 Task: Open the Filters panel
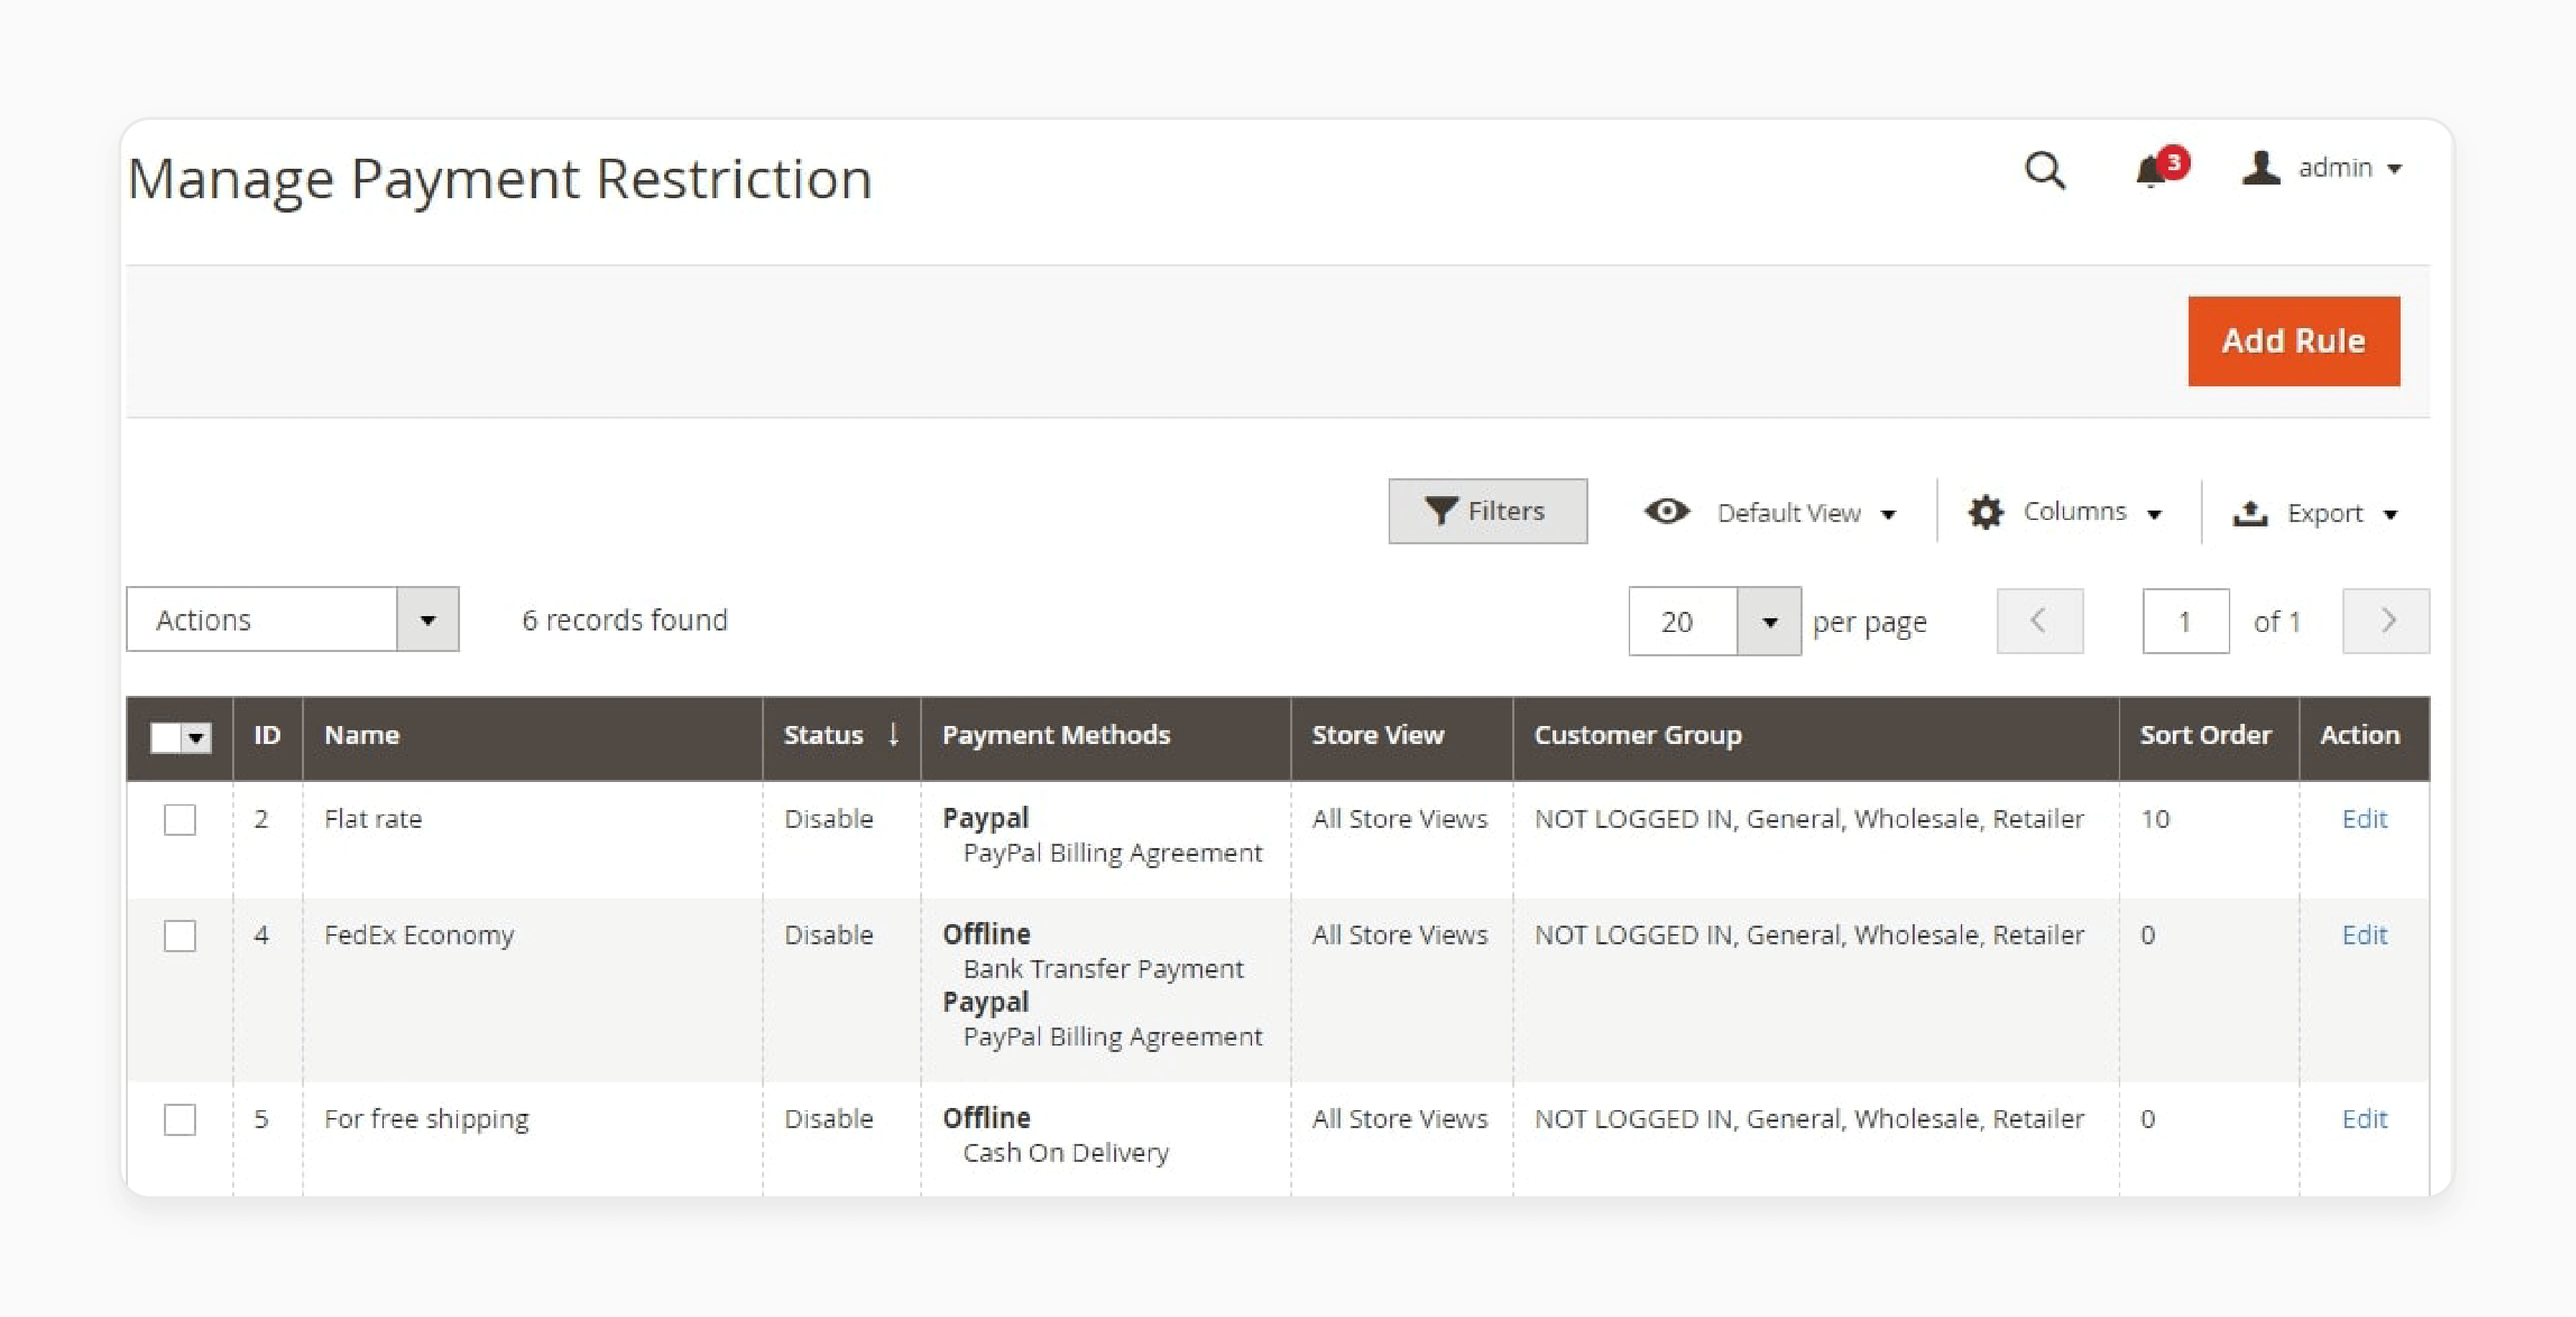pyautogui.click(x=1487, y=511)
